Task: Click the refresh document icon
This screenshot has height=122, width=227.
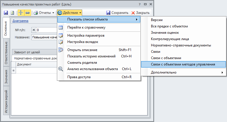Action: 12,13
